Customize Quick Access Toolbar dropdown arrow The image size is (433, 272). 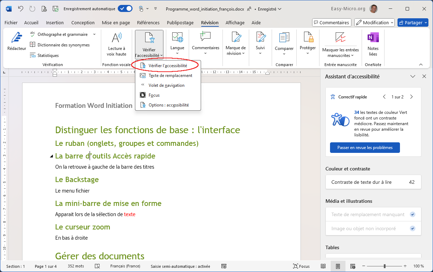pyautogui.click(x=156, y=9)
